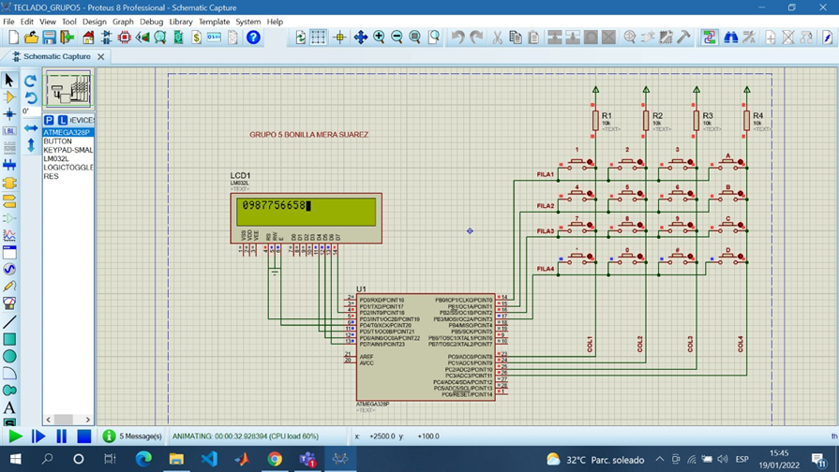This screenshot has height=472, width=839.
Task: Toggle the Wire Autorouter icon
Action: click(x=710, y=37)
